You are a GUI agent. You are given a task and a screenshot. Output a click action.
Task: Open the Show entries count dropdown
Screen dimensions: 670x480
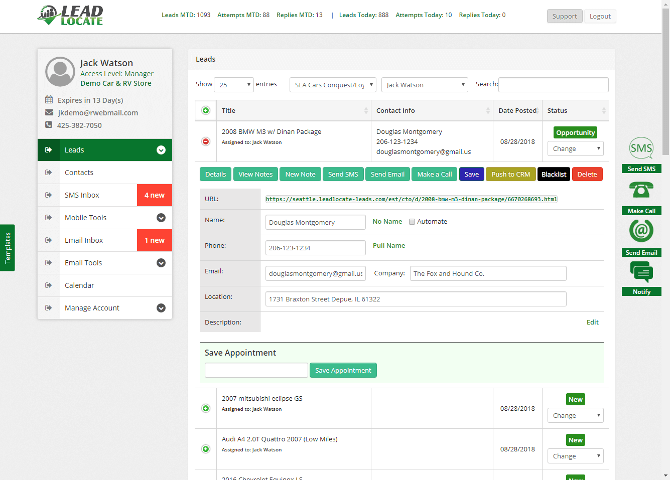(x=234, y=85)
